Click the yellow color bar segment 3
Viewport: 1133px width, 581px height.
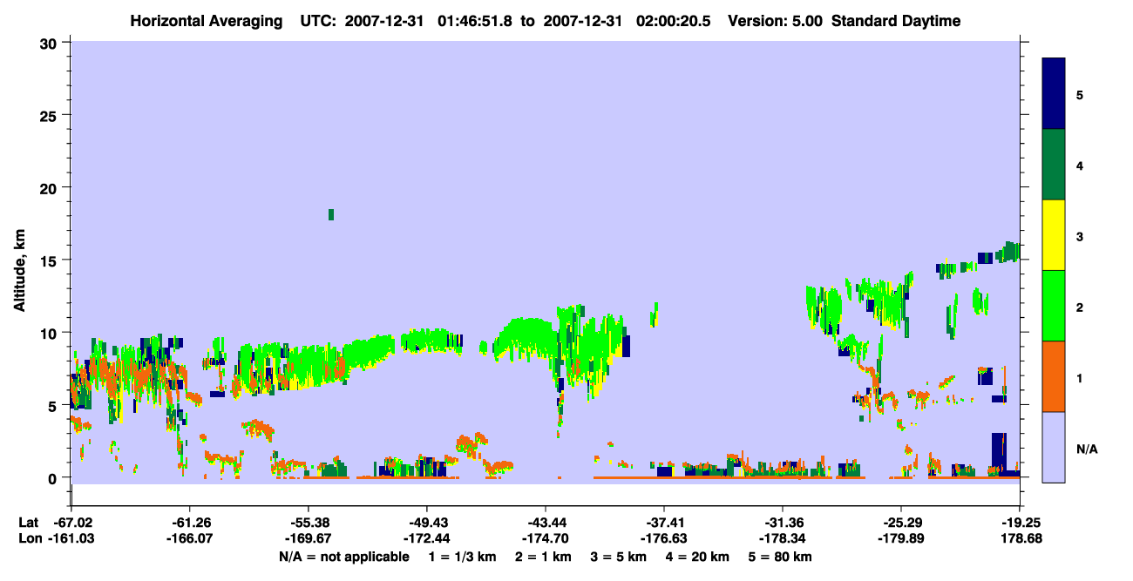coord(1054,235)
